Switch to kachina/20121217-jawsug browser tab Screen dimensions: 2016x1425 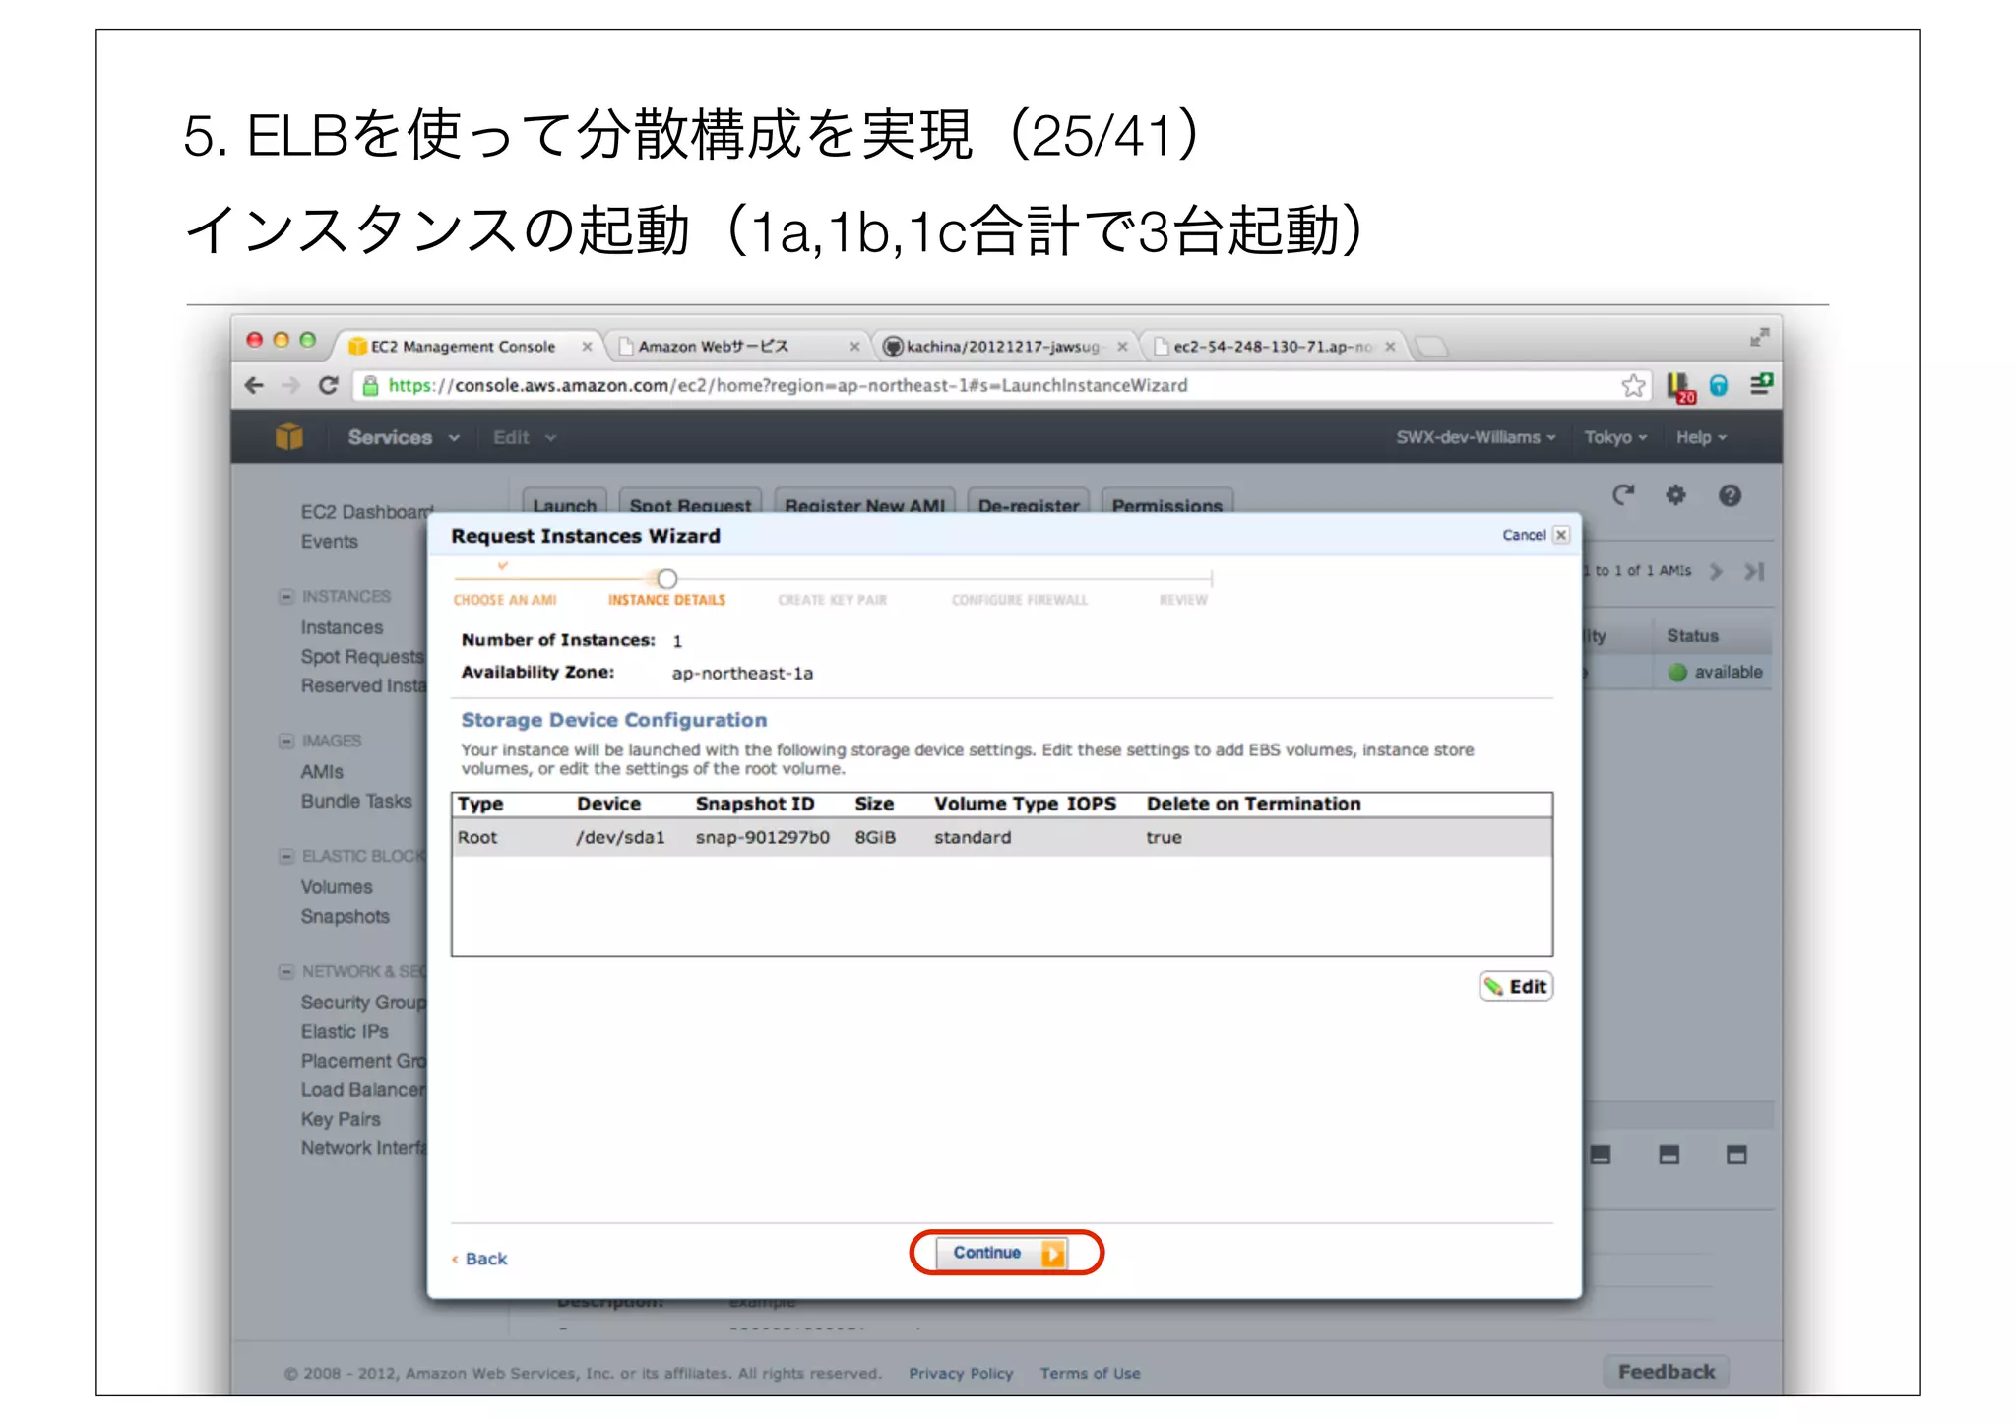1002,347
